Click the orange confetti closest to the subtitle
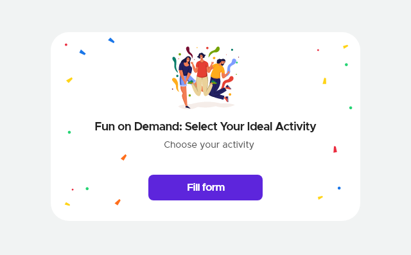Image resolution: width=411 pixels, height=255 pixels. (124, 157)
